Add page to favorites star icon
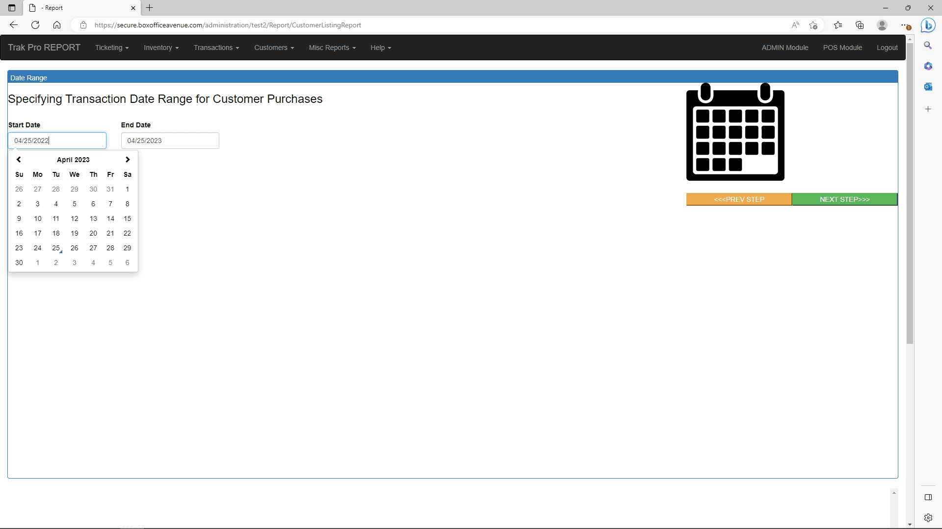 click(x=813, y=25)
